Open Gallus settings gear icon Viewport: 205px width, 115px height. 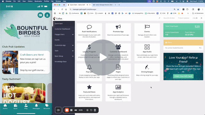pyautogui.click(x=201, y=18)
